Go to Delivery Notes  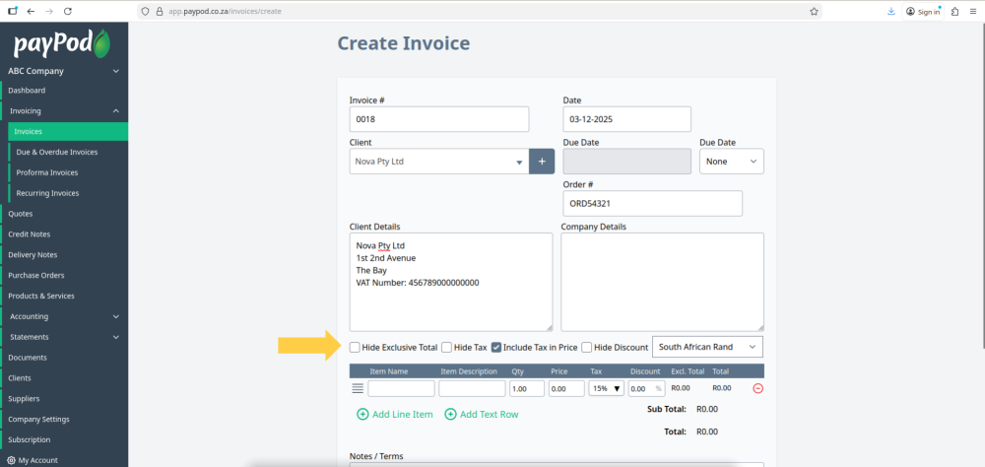point(64,254)
